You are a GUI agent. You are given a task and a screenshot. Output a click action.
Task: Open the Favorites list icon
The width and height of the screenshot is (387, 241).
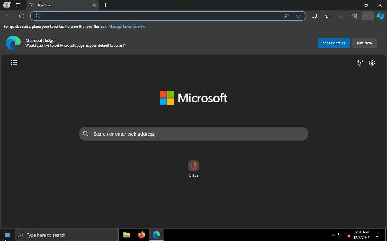pyautogui.click(x=328, y=16)
